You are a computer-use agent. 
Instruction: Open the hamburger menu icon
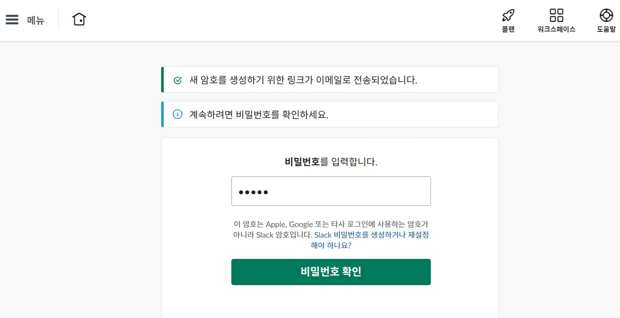(x=12, y=20)
